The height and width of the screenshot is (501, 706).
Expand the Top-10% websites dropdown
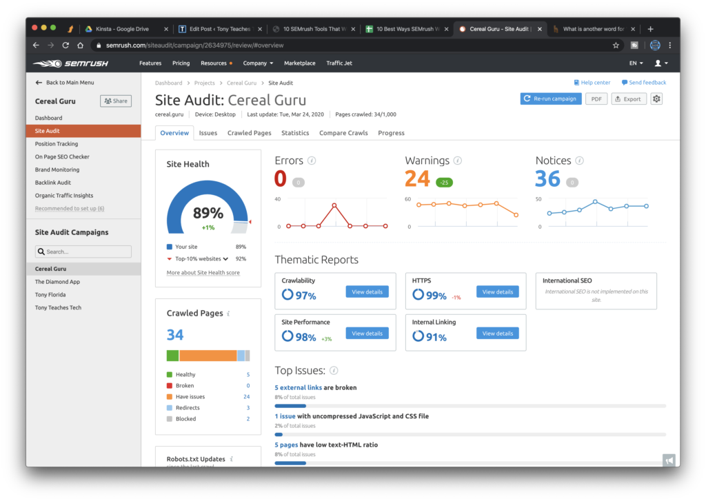(x=225, y=259)
